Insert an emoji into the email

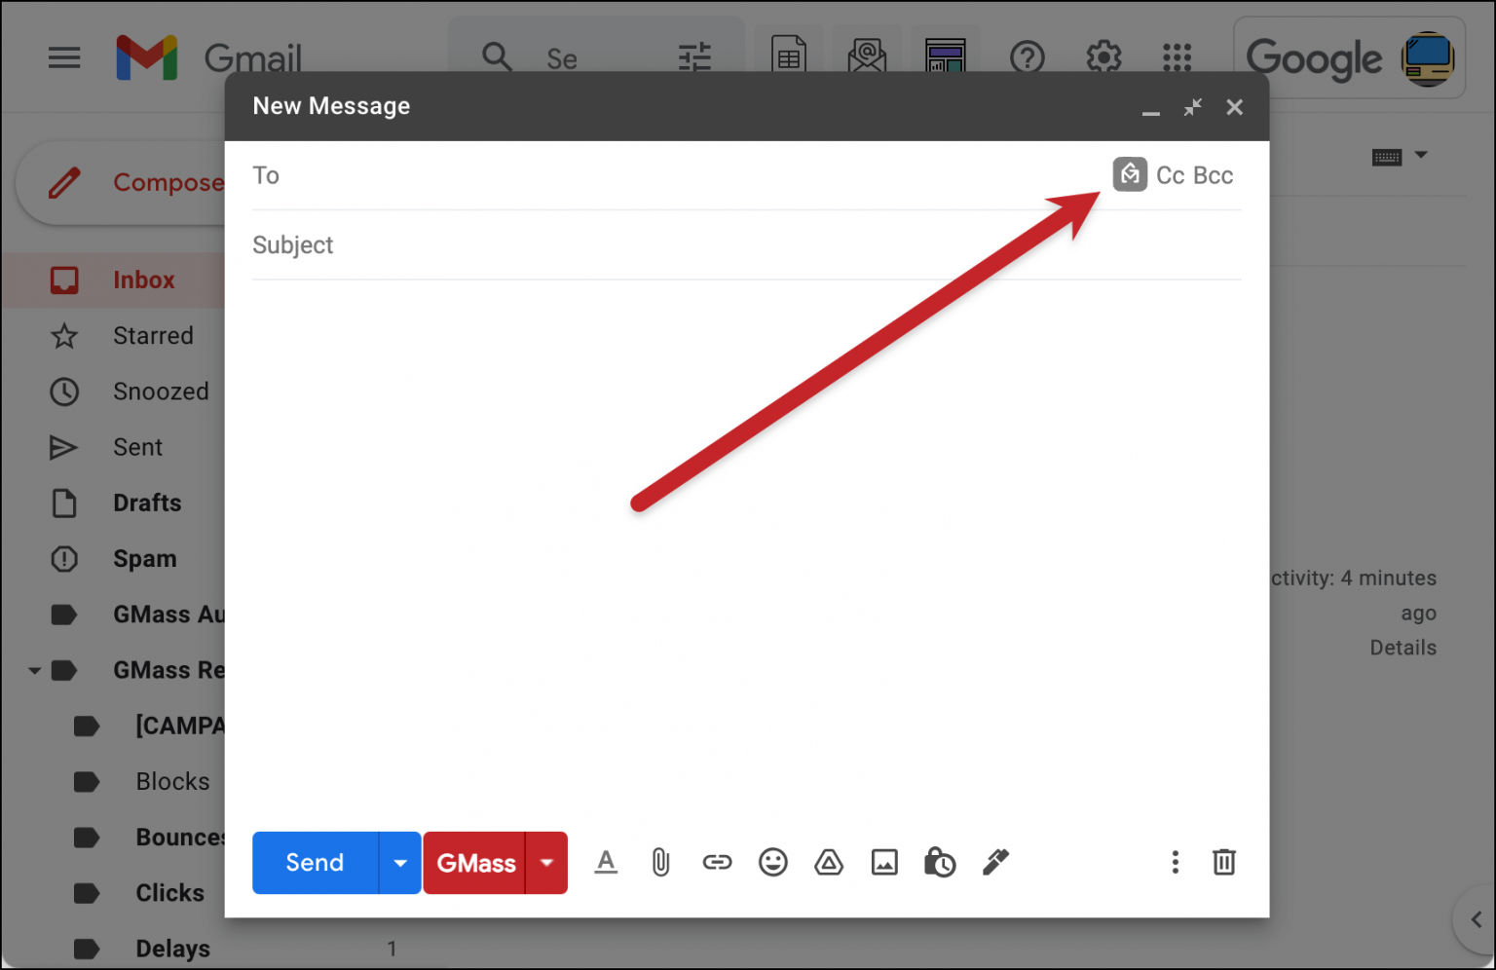772,862
